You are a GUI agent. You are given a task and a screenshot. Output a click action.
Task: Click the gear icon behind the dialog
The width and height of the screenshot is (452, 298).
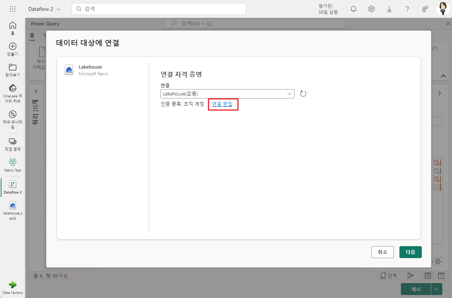click(438, 261)
